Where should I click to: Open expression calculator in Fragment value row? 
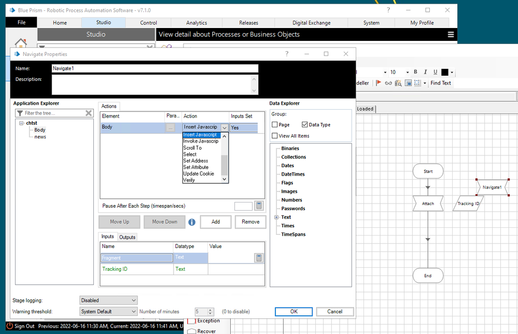click(259, 258)
